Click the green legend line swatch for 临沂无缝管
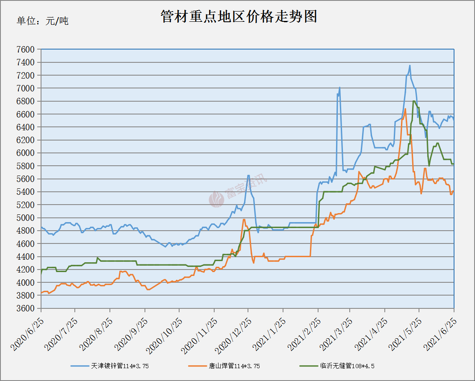The image size is (475, 381). (309, 366)
